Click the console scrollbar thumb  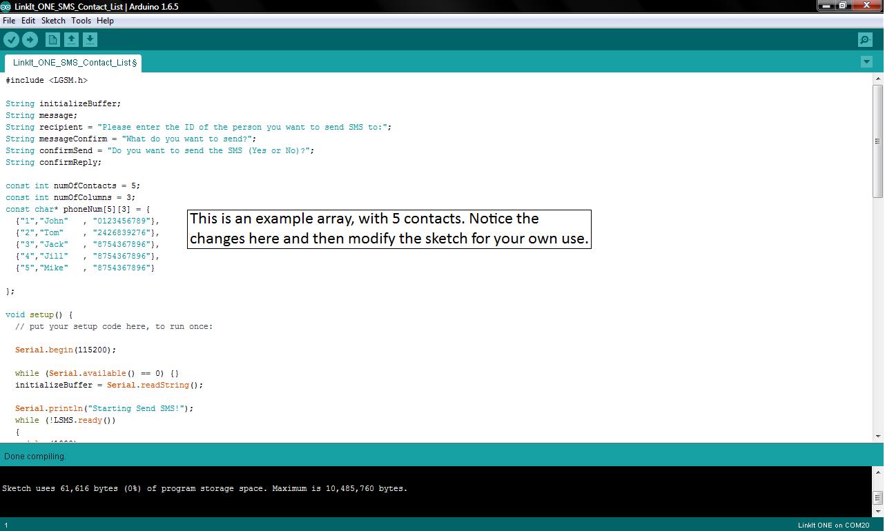pos(878,498)
